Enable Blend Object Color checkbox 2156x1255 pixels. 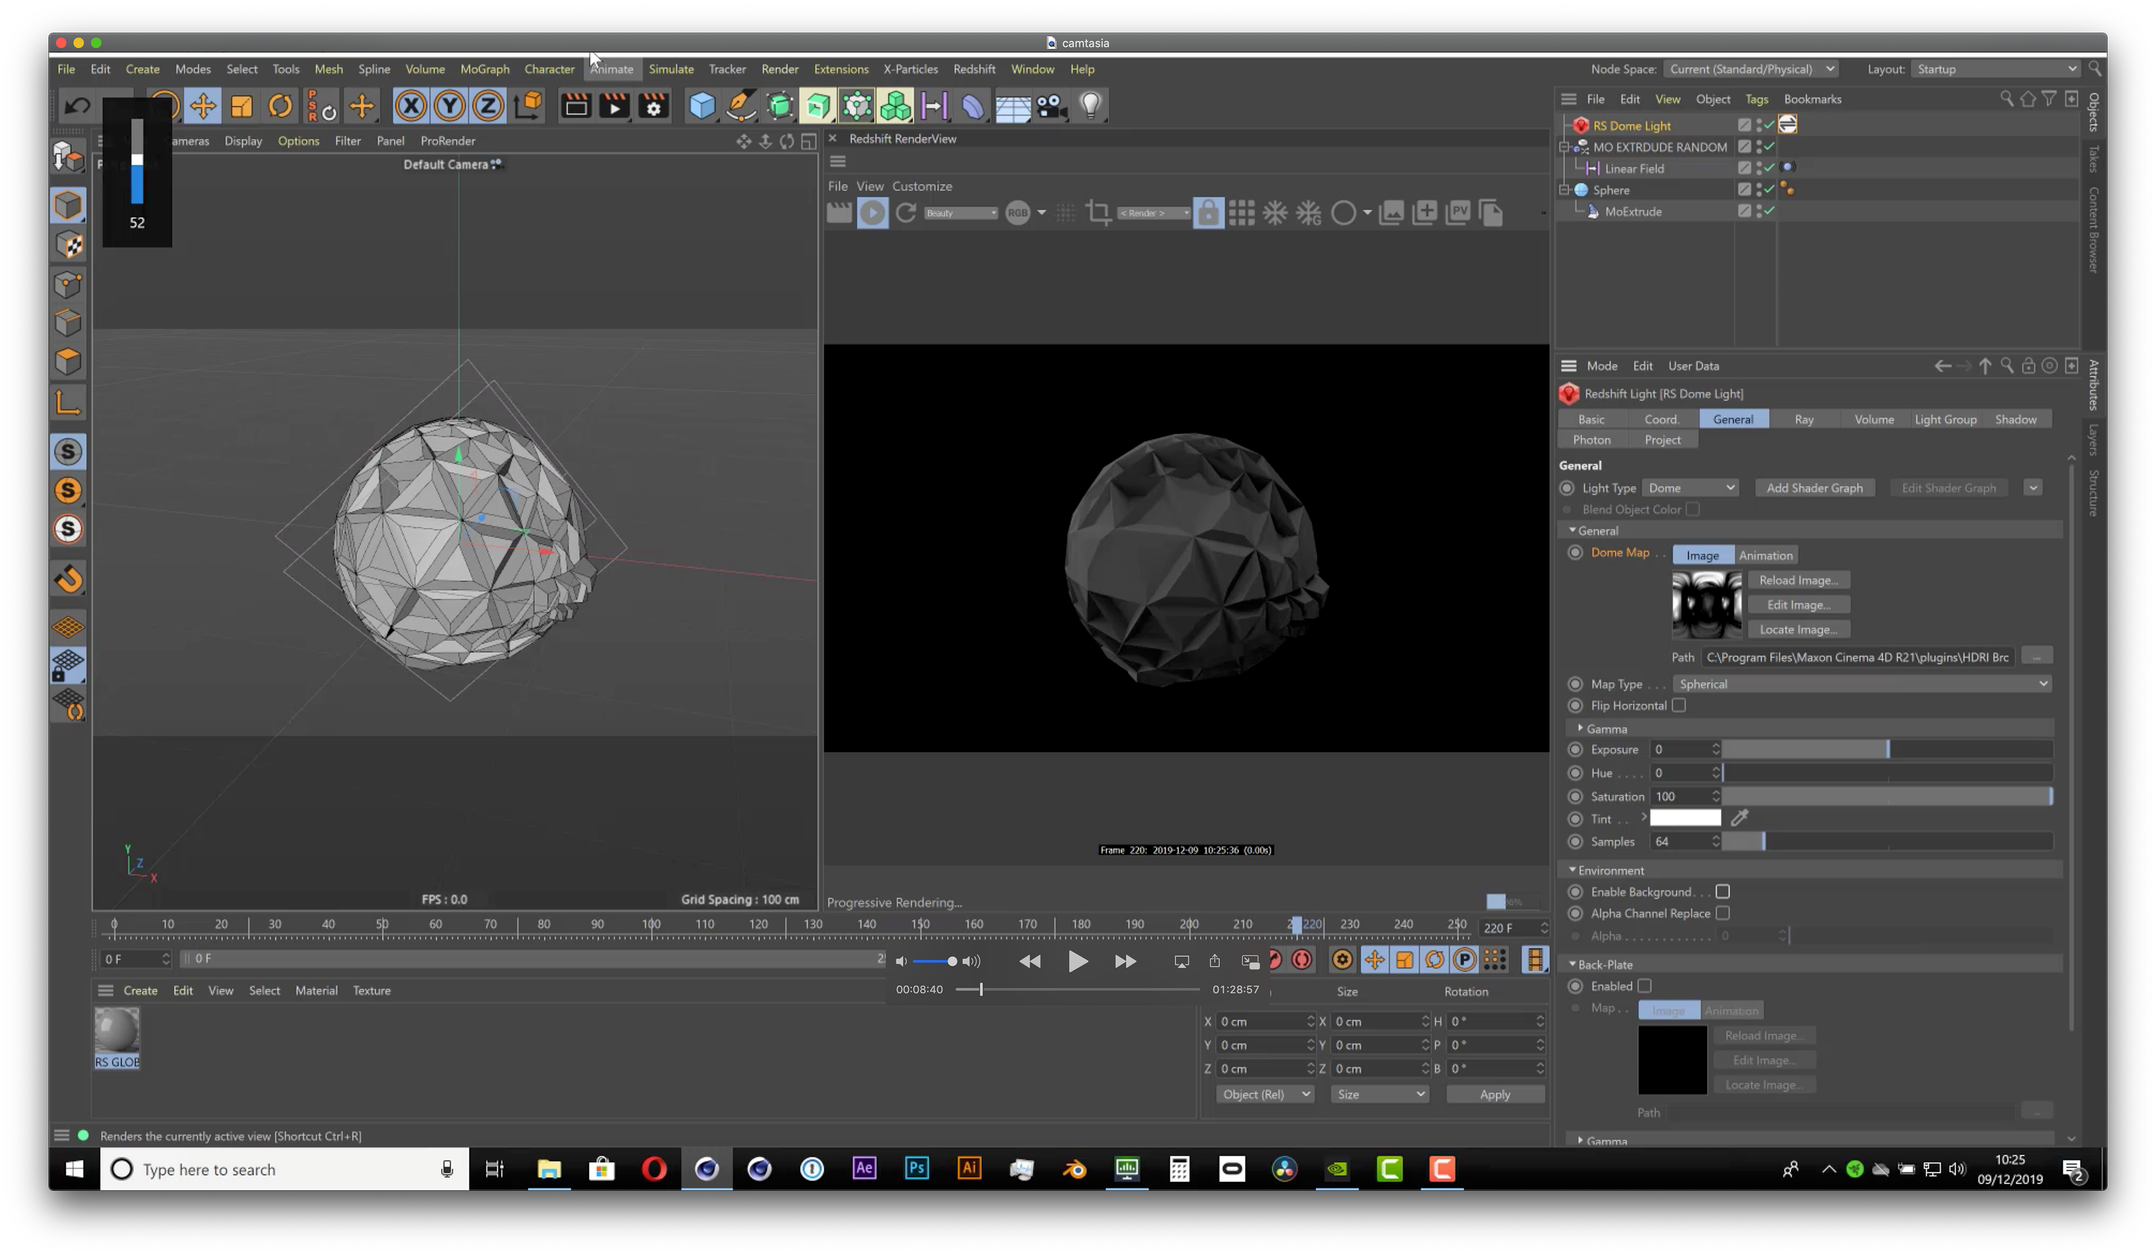1692,509
